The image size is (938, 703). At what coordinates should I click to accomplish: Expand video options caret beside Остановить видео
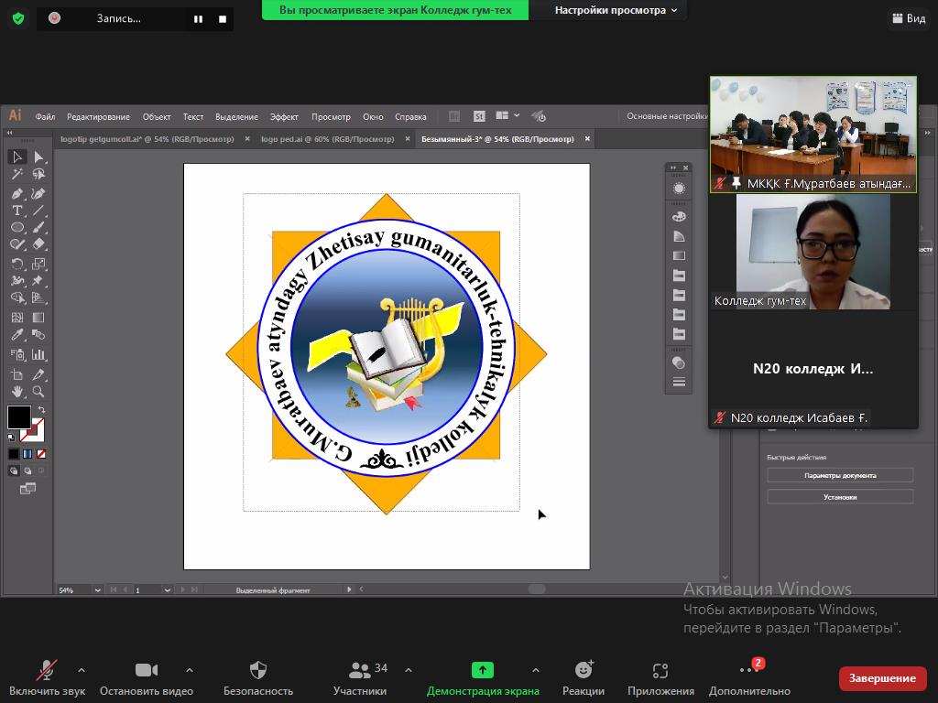[189, 670]
